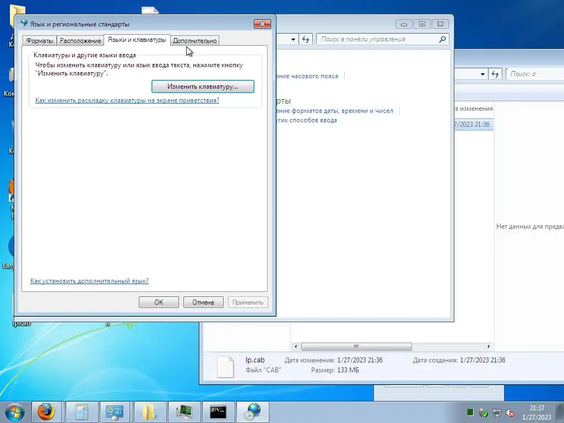This screenshot has height=423, width=564.
Task: Click the horizontal scrollbar left arrow
Action: (296, 347)
